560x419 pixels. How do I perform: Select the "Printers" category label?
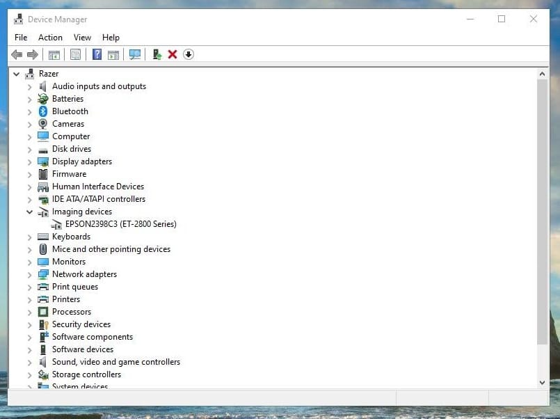pyautogui.click(x=66, y=299)
